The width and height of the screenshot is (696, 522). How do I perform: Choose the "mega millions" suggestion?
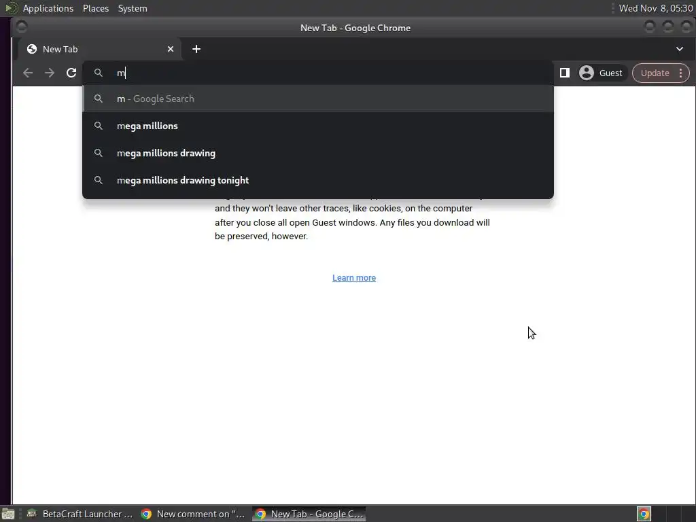(x=318, y=126)
